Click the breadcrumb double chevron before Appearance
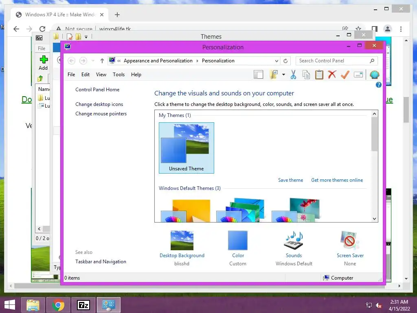This screenshot has width=417, height=313. point(119,61)
